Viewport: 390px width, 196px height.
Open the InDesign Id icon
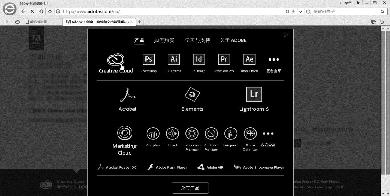(199, 60)
